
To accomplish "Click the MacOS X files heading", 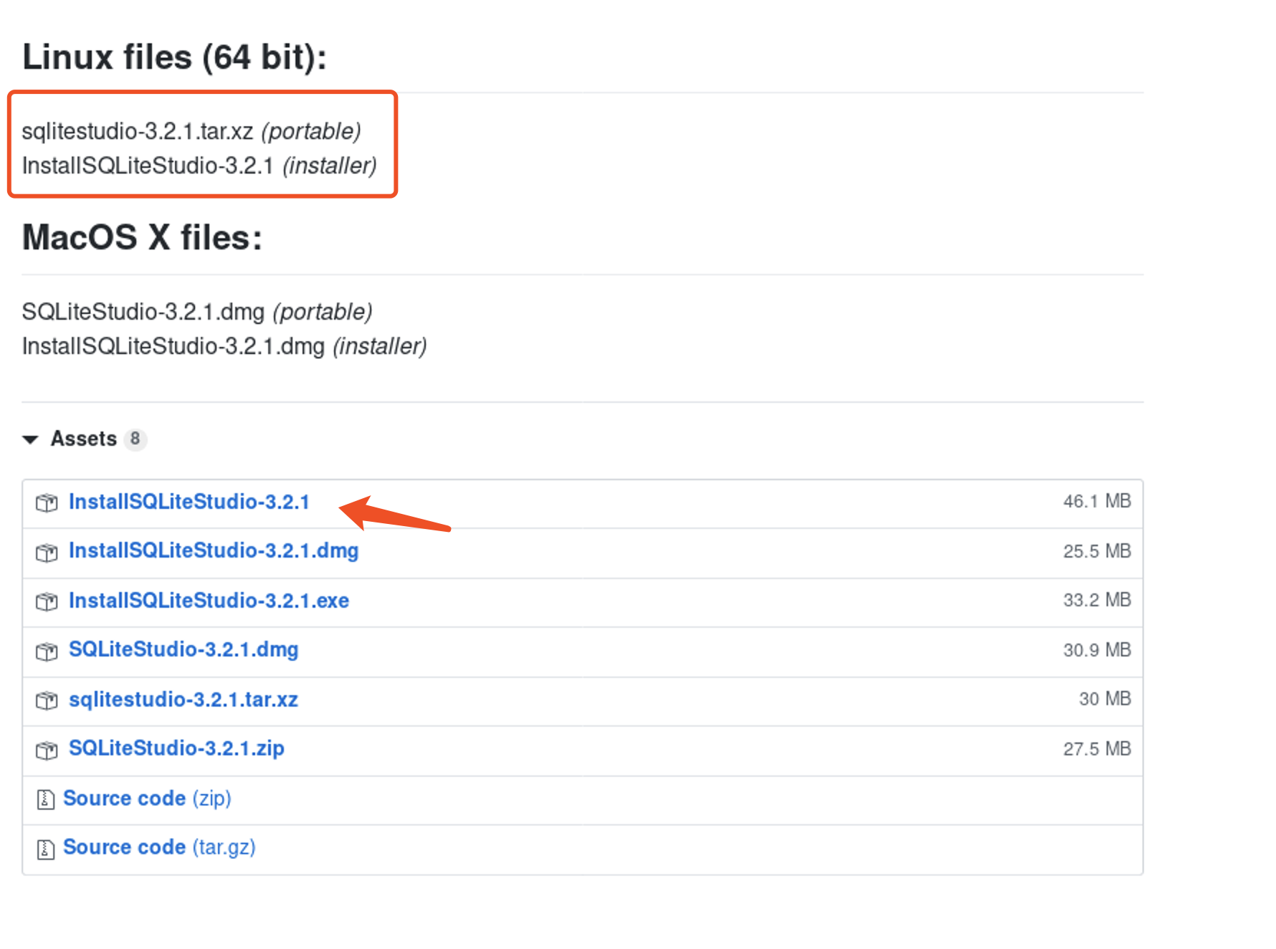I will (x=142, y=237).
